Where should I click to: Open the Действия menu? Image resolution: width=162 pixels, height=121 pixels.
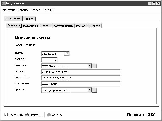(9, 10)
